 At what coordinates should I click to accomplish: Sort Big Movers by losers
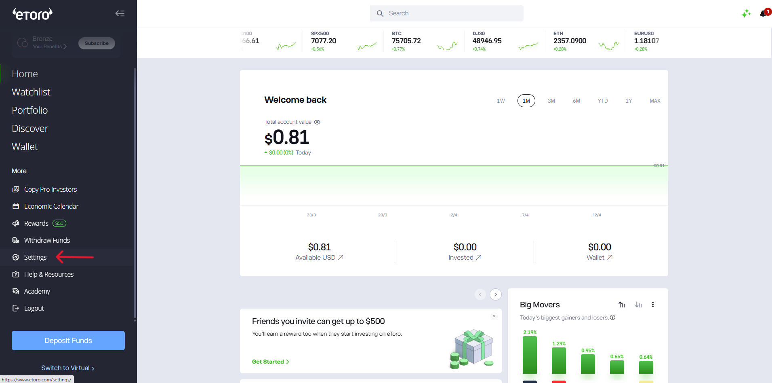click(638, 305)
